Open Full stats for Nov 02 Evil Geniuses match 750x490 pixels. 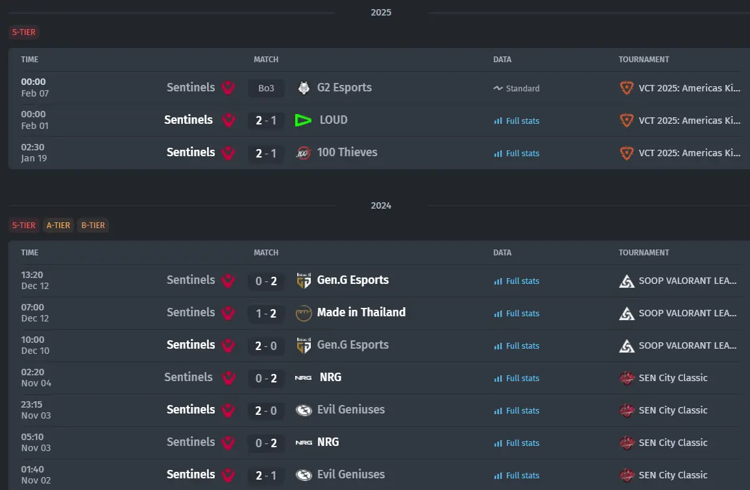coord(516,476)
